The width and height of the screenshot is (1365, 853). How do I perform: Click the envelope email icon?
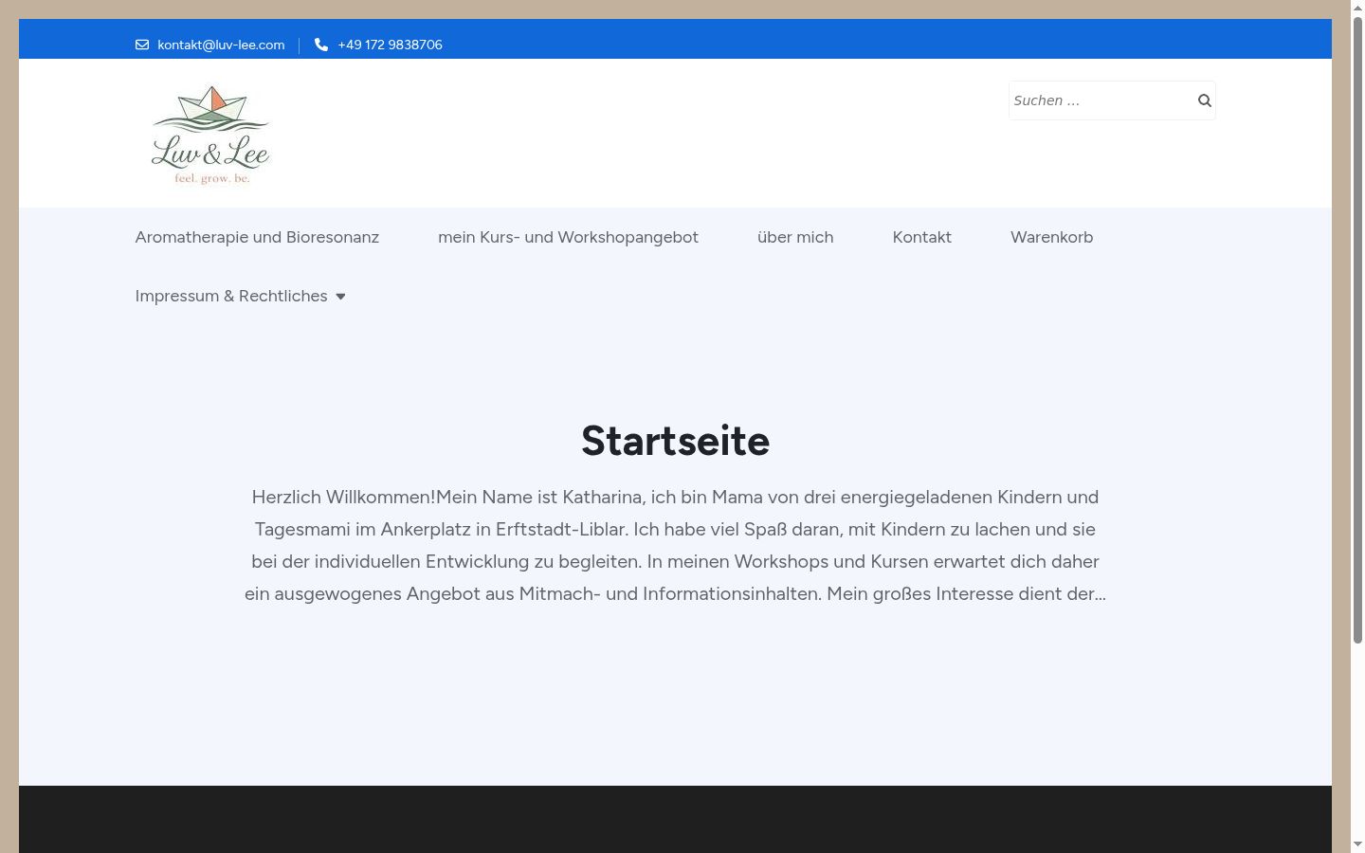pos(142,45)
